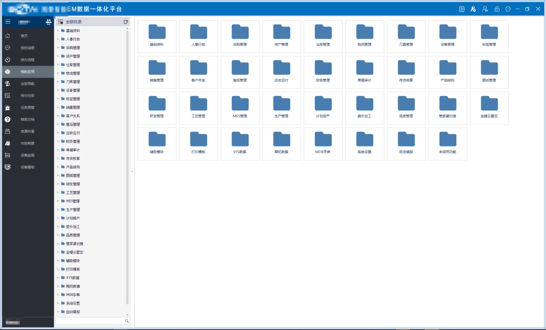Click the magnifier search icon below the tree
The height and width of the screenshot is (330, 546).
[x=127, y=321]
